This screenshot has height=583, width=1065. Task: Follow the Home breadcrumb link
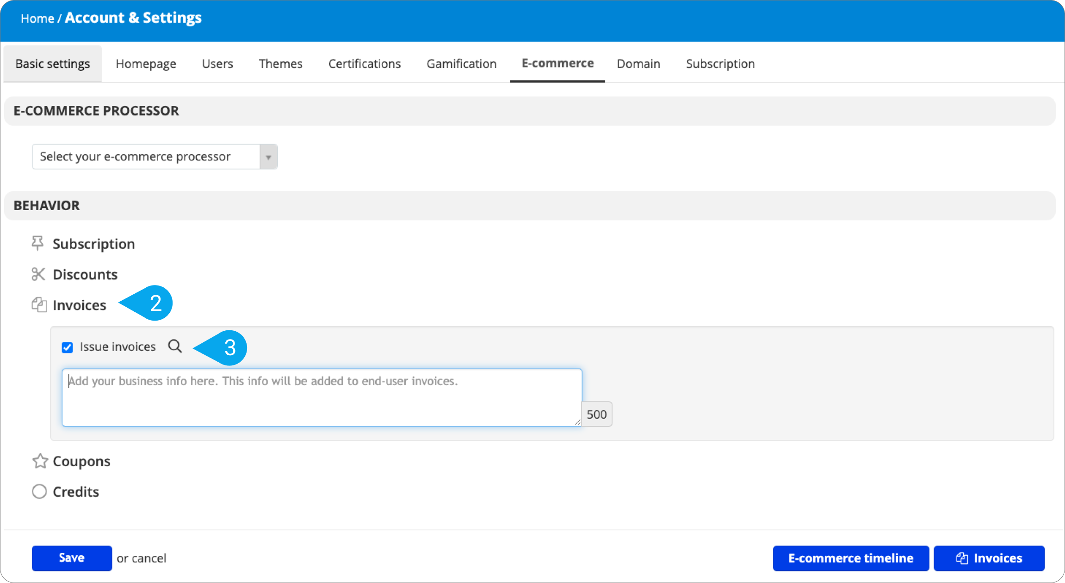37,18
